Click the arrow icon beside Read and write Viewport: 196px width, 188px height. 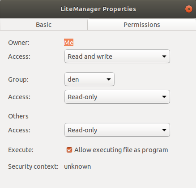tap(164, 57)
